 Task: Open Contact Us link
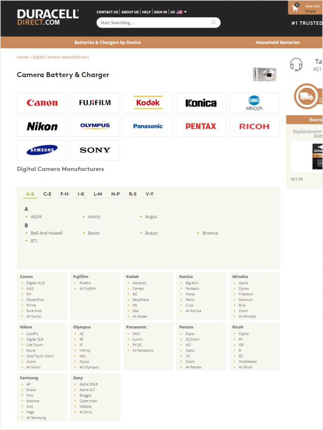[107, 12]
